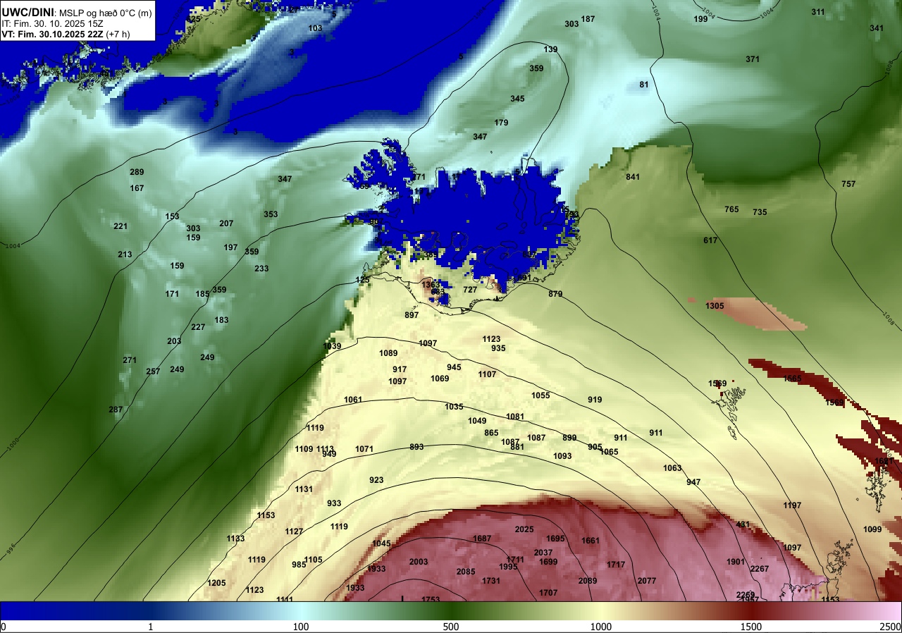Click the map value 1131
This screenshot has width=902, height=633.
tap(304, 489)
